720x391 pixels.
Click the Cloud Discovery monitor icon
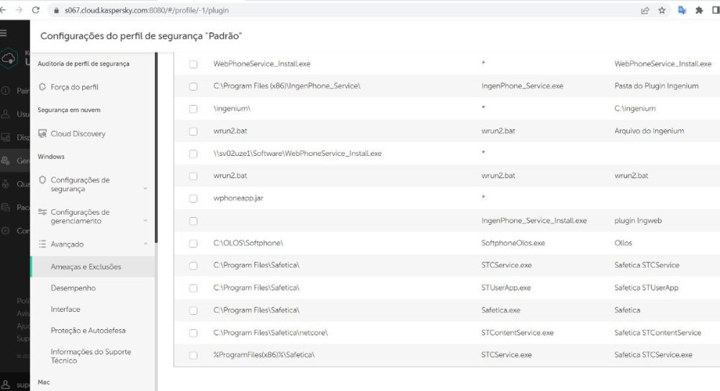42,134
